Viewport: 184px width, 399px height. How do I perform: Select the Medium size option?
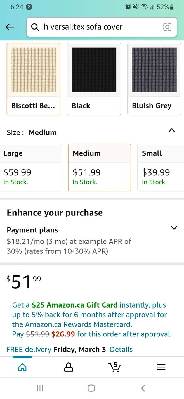(x=99, y=167)
